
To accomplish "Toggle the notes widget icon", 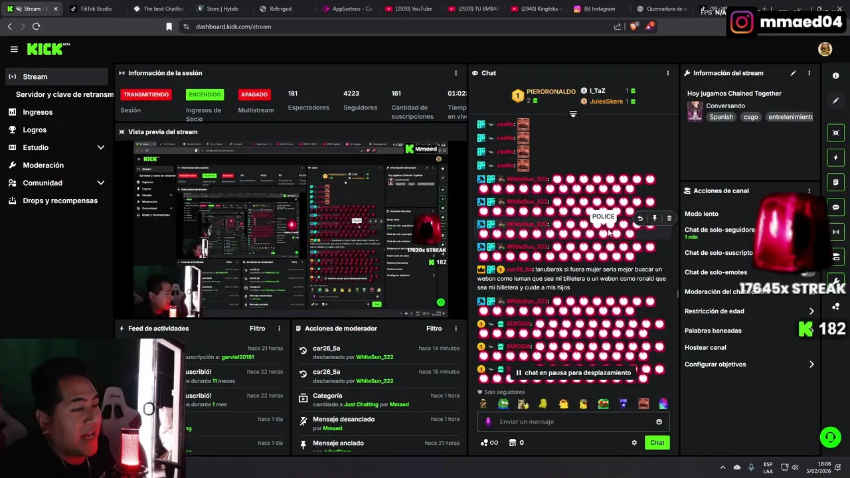I will tap(836, 183).
